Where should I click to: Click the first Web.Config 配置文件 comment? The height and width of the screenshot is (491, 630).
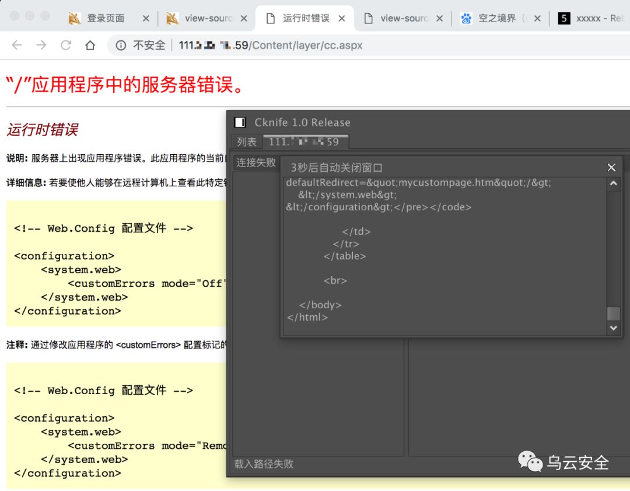tap(103, 228)
